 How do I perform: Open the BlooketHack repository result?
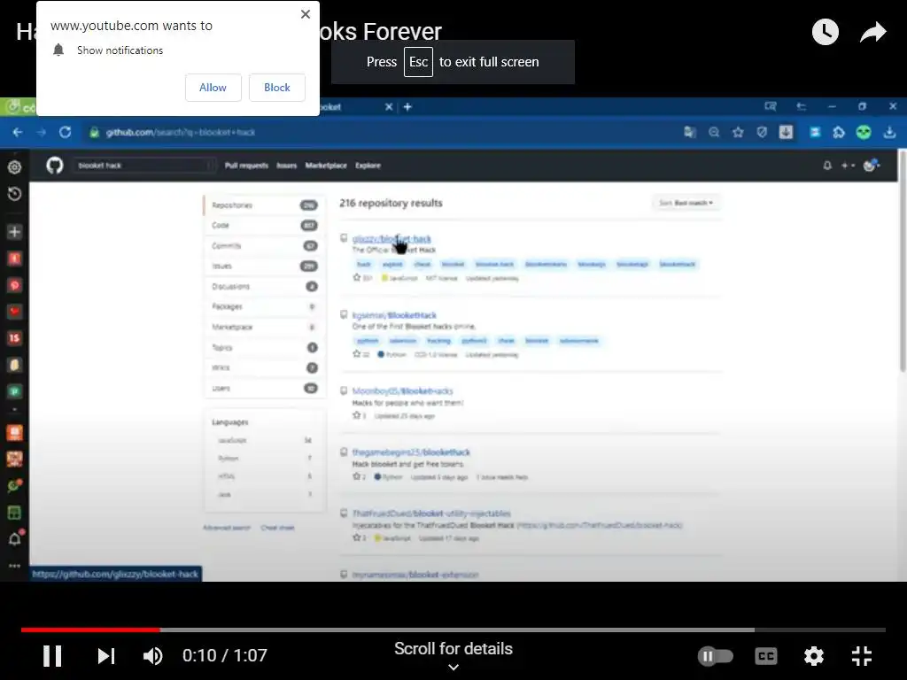pyautogui.click(x=394, y=315)
